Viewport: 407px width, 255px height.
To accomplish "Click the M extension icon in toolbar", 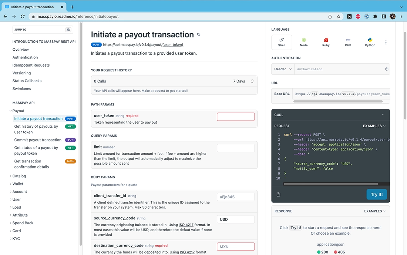I will (349, 16).
